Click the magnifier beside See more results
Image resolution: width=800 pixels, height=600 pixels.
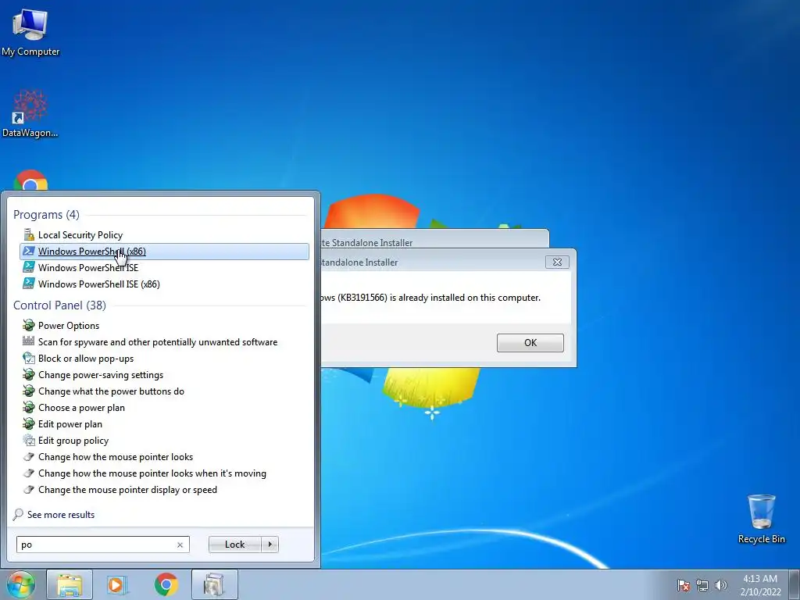click(19, 514)
